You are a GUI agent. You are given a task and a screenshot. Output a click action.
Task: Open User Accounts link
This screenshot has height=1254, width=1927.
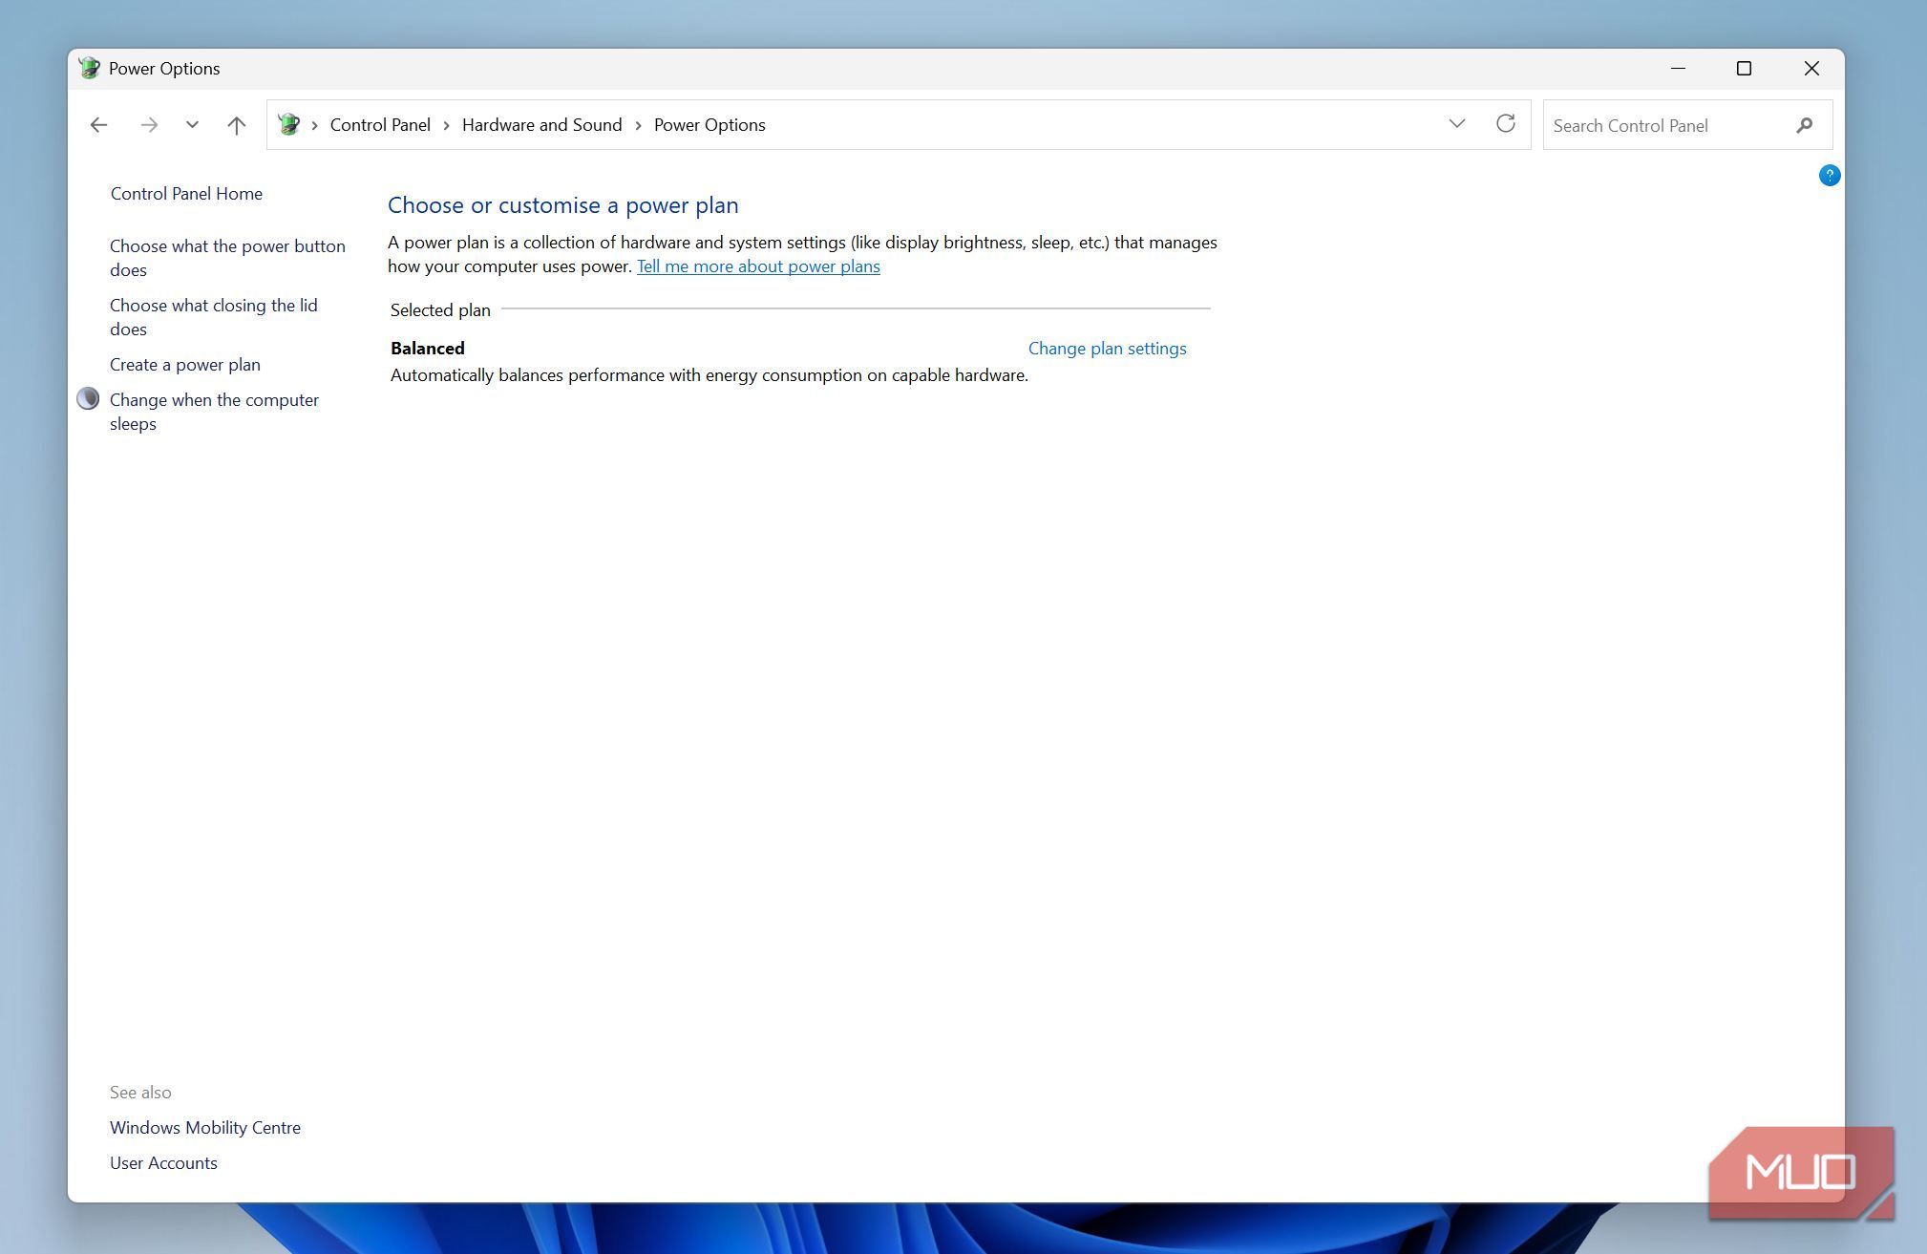click(x=163, y=1163)
